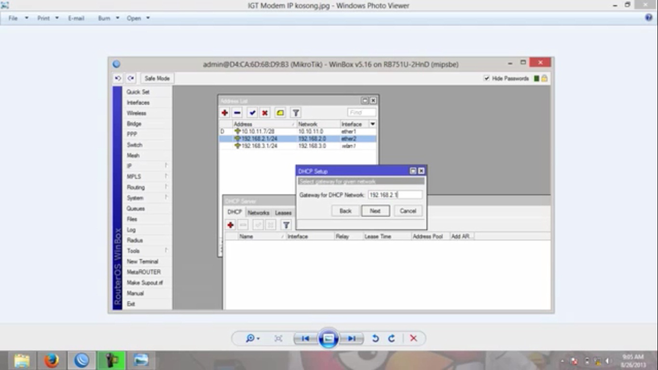Open Photo Viewer help icon
658x370 pixels.
click(x=648, y=18)
